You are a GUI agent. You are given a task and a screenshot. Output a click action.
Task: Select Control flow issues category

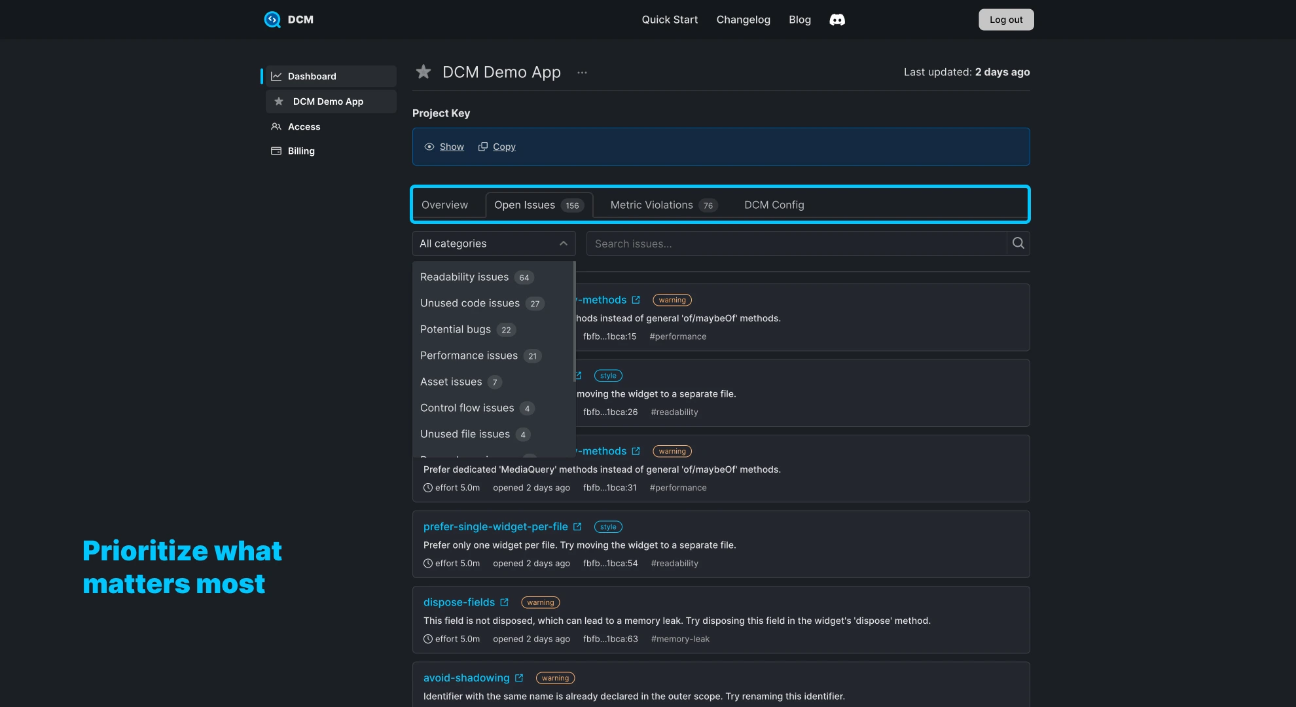(494, 408)
